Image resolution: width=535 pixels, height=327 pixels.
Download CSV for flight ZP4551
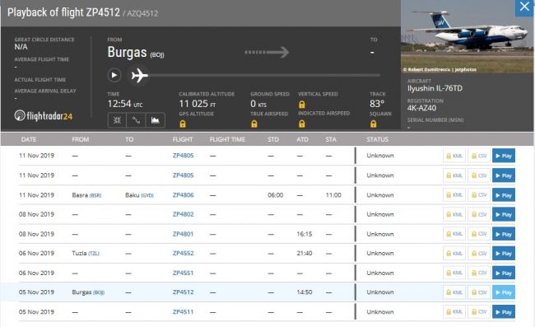coord(479,273)
